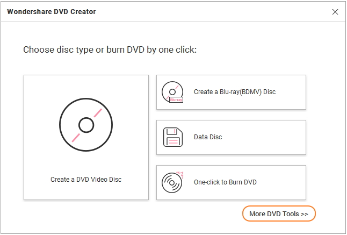347x235 pixels.
Task: Click the One-click burn disc icon
Action: (x=172, y=182)
